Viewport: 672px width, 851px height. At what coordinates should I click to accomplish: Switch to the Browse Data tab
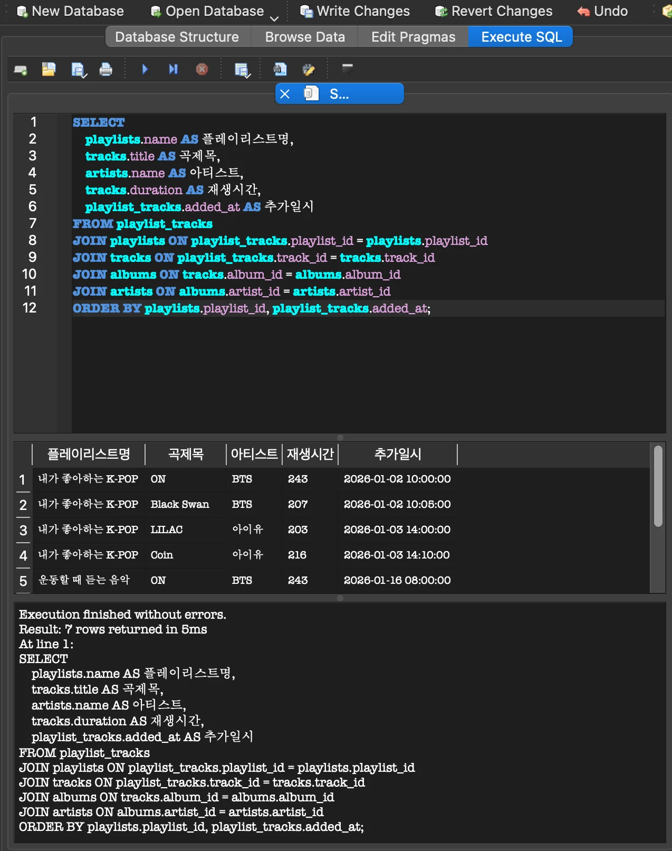click(x=304, y=37)
